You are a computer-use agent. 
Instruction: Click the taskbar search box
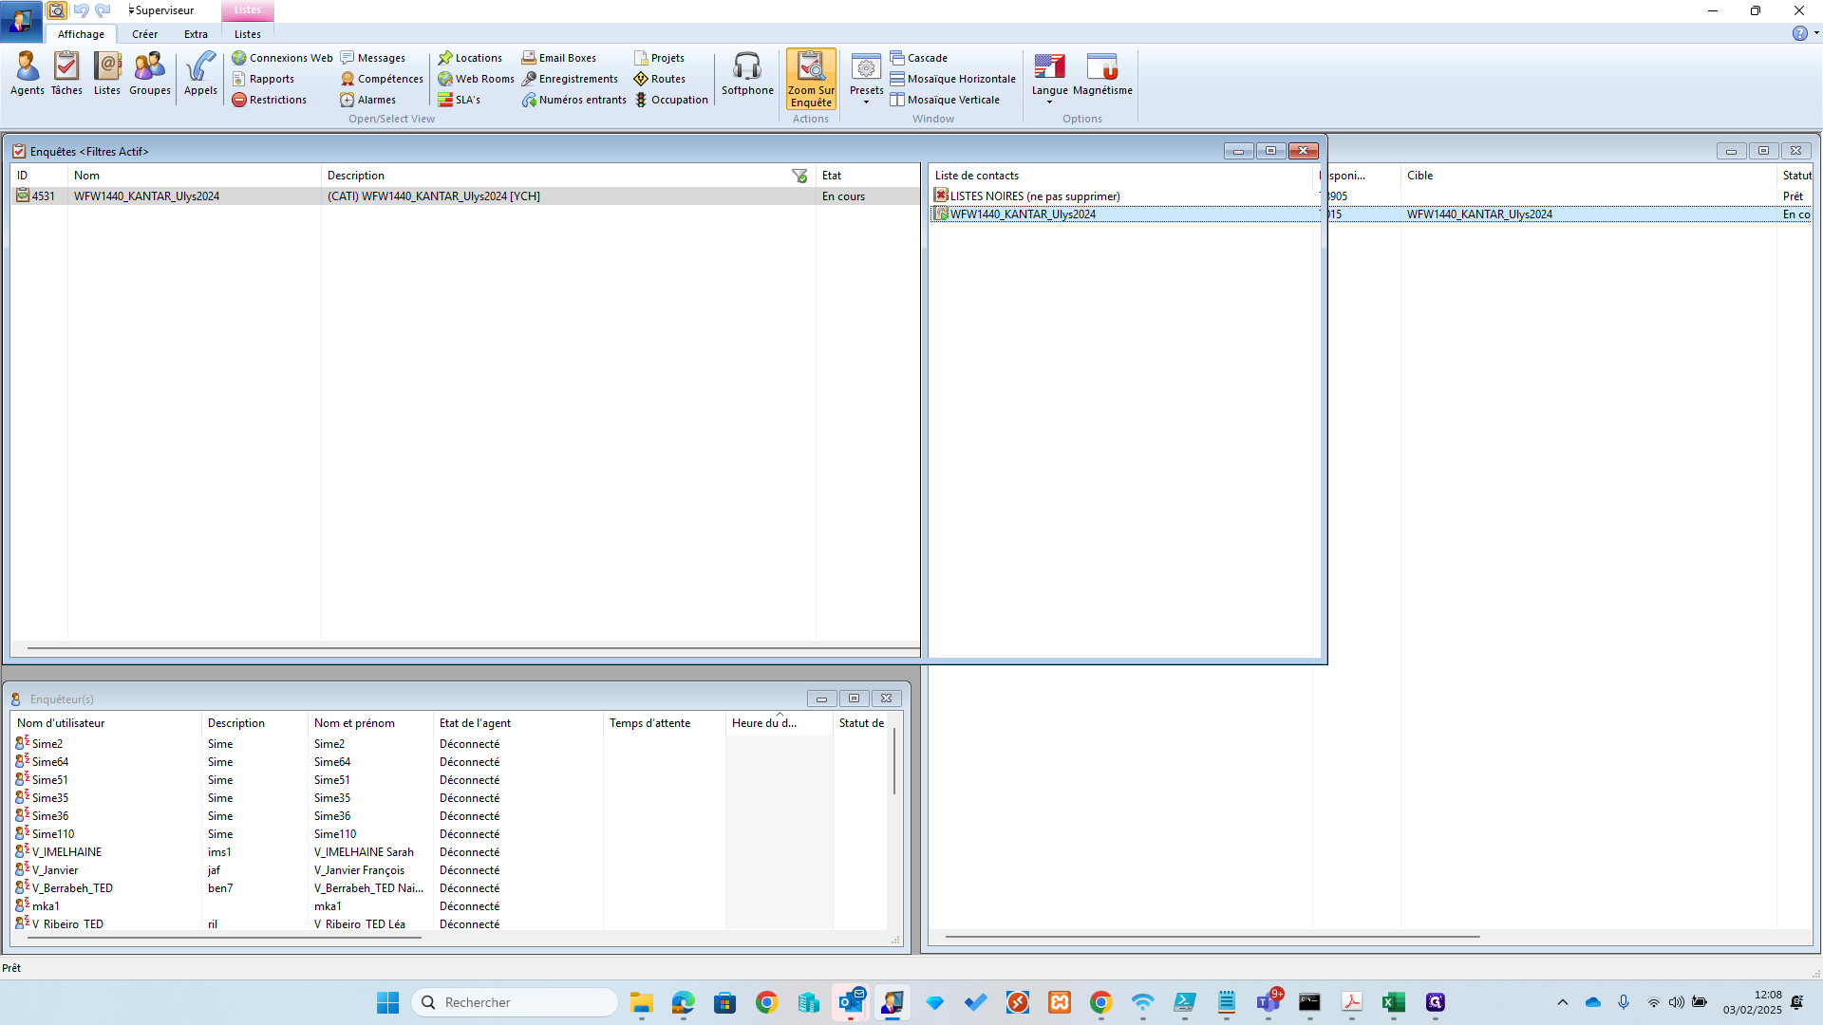coord(515,1002)
